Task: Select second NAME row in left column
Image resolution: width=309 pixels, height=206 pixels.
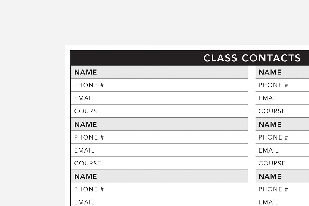Action: coord(159,124)
